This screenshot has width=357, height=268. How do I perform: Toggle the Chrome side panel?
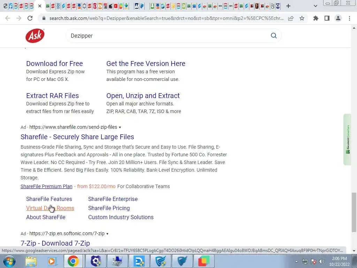(x=327, y=18)
